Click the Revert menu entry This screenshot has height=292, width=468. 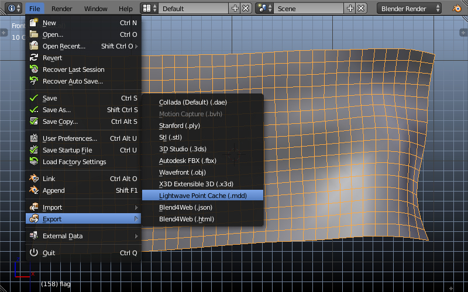pyautogui.click(x=83, y=58)
